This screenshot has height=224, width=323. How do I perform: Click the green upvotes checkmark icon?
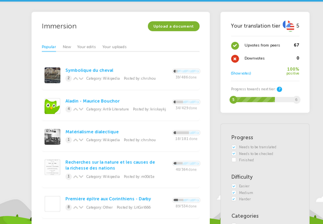(x=235, y=45)
